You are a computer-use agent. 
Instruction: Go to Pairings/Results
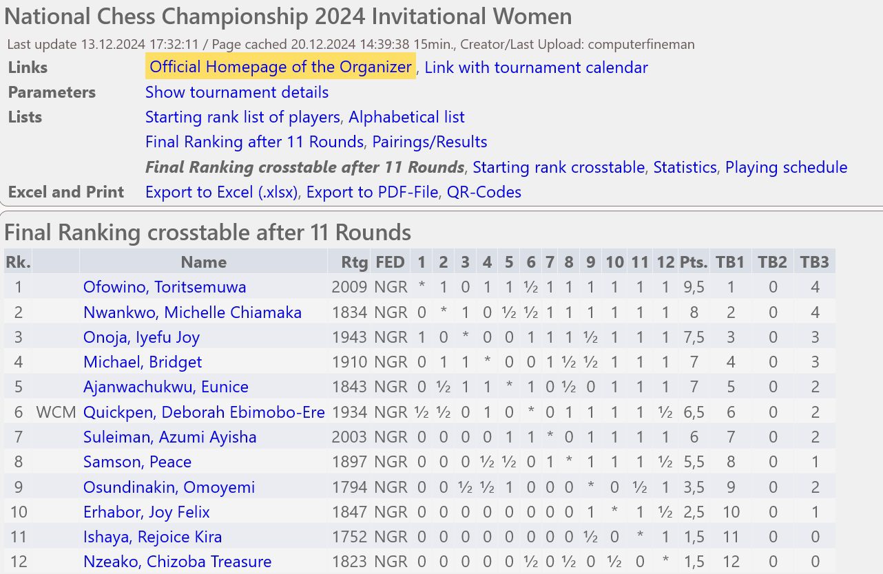click(x=430, y=142)
